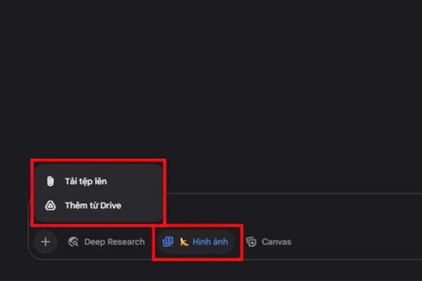The width and height of the screenshot is (422, 281).
Task: Click the paperclip icon for Tải tệp lên
Action: (50, 181)
